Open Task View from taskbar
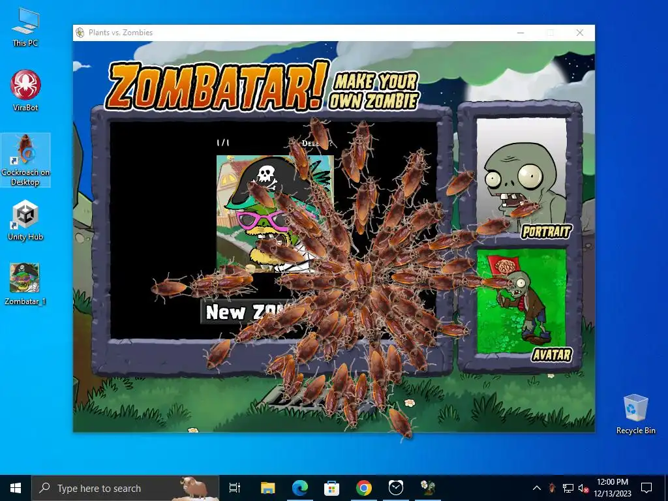The width and height of the screenshot is (668, 501). click(235, 488)
